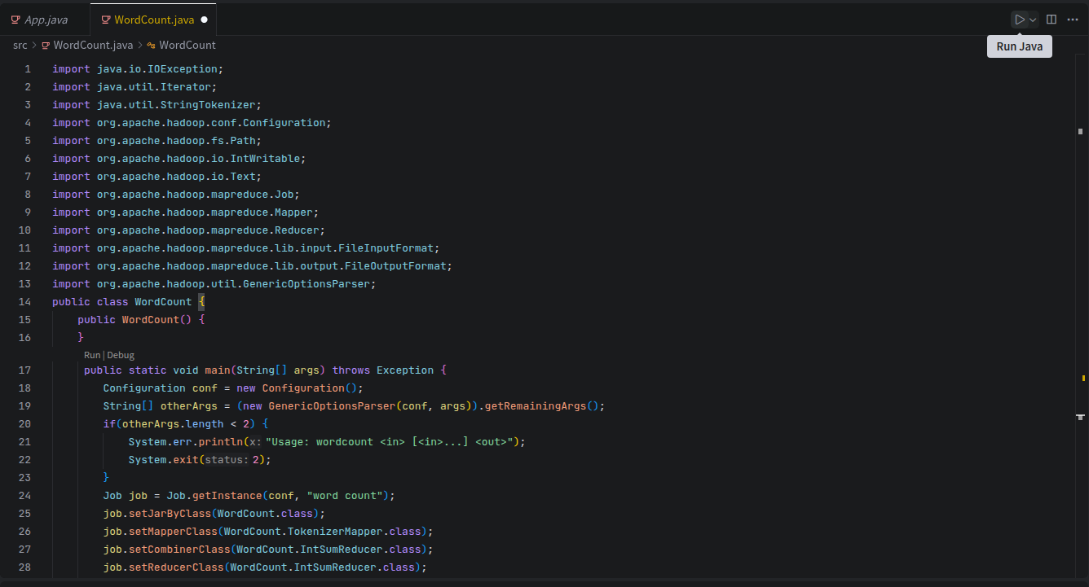Click "FileInputFormat" on line 11
This screenshot has width=1089, height=587.
386,248
